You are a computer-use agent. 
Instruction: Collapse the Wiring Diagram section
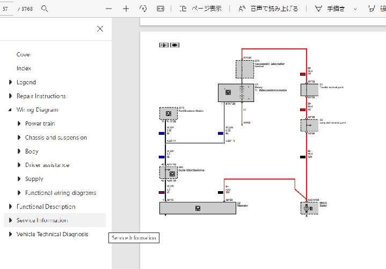pos(10,110)
